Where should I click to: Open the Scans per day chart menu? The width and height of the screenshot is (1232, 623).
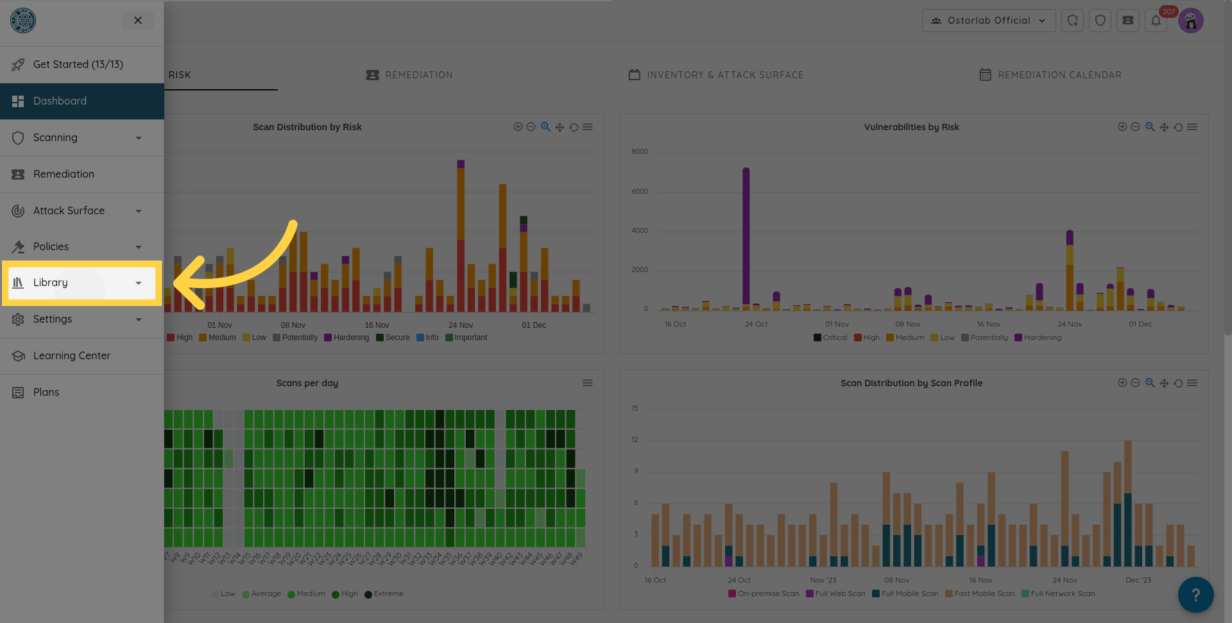587,383
